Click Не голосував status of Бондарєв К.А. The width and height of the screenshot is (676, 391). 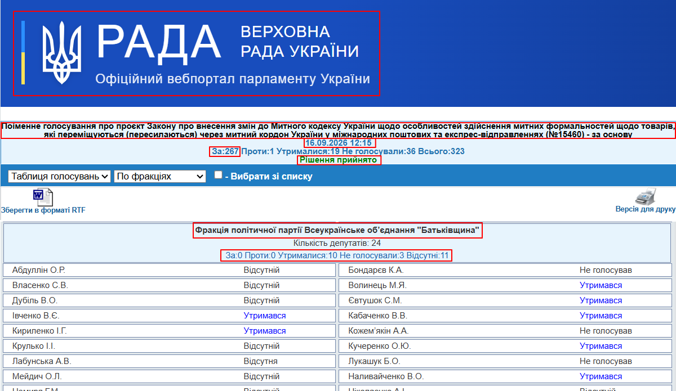pos(606,270)
